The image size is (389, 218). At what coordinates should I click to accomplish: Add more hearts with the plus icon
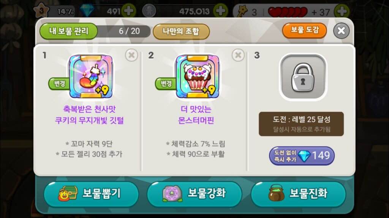tap(342, 11)
